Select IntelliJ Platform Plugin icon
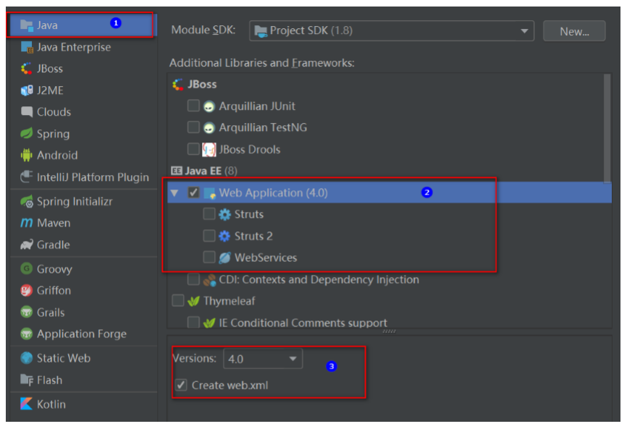This screenshot has height=429, width=627. [27, 177]
